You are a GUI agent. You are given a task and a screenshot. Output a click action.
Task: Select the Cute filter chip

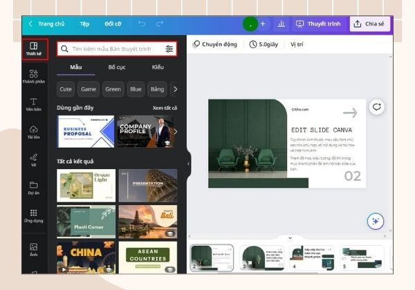pos(66,89)
